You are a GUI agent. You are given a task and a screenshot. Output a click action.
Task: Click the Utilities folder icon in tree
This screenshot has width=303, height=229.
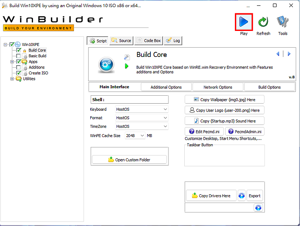pos(18,79)
